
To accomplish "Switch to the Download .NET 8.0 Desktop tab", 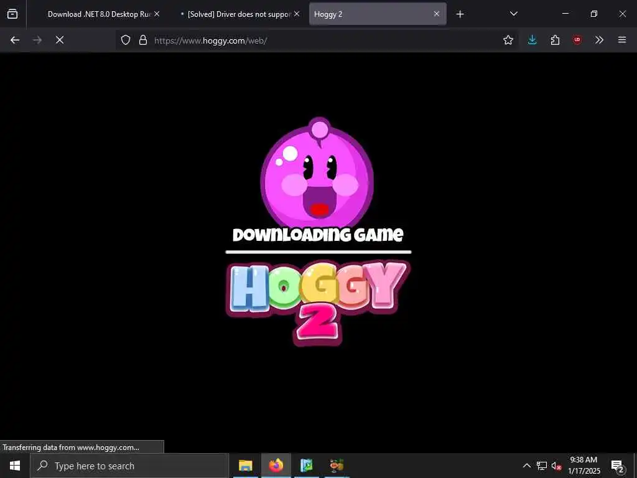I will coord(98,14).
